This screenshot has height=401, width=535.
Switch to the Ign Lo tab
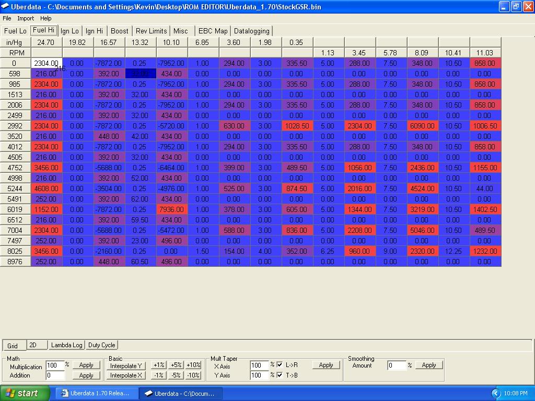(x=69, y=31)
